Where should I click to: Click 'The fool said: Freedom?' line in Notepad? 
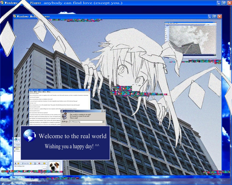click(x=34, y=97)
